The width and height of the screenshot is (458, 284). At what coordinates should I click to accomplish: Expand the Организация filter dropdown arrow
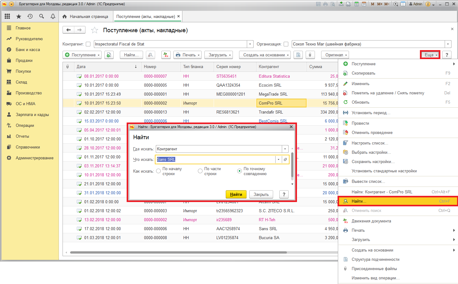coord(448,44)
